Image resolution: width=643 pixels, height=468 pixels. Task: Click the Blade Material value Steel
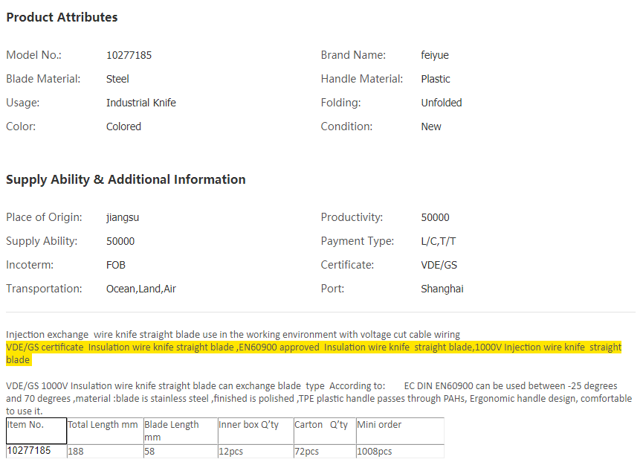(117, 79)
